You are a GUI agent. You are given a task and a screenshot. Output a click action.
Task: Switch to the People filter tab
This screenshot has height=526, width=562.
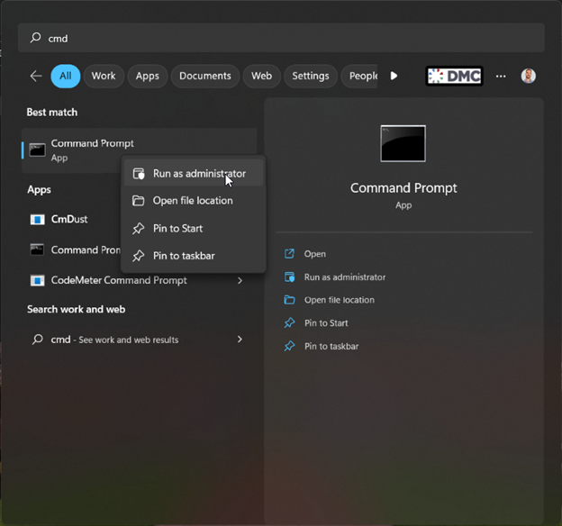tap(359, 76)
